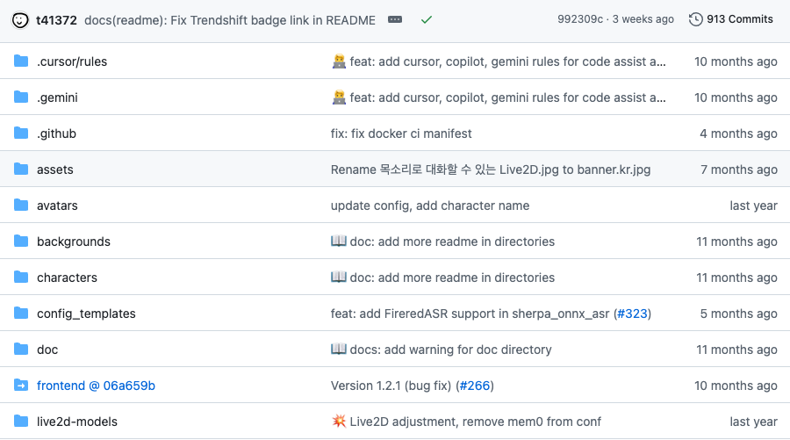The width and height of the screenshot is (790, 440).
Task: Click the characters folder icon
Action: pyautogui.click(x=21, y=278)
